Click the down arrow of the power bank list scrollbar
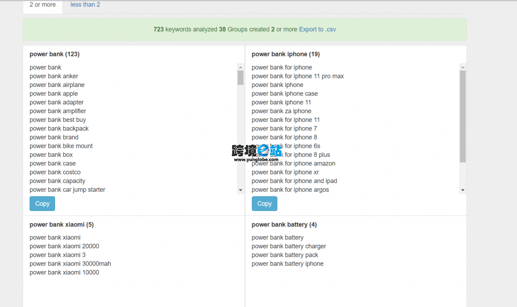Viewport: 517px width, 307px height. (x=240, y=190)
